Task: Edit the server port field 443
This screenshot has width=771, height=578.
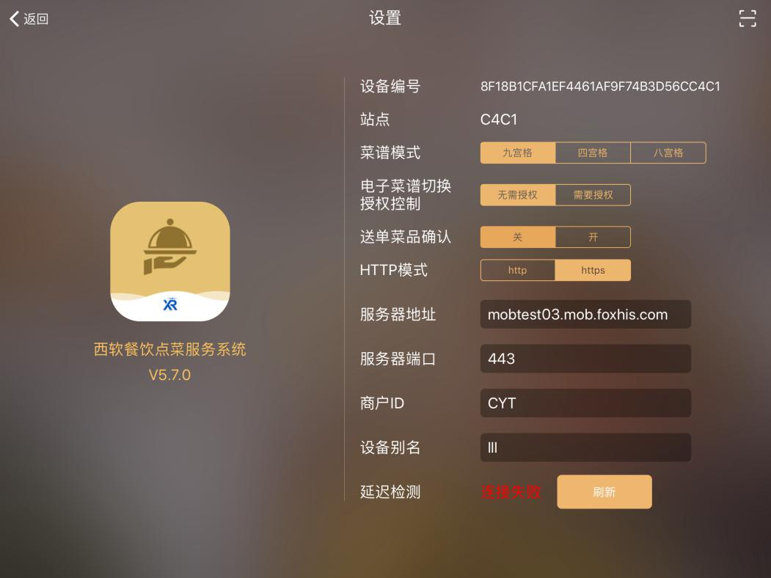Action: [585, 359]
